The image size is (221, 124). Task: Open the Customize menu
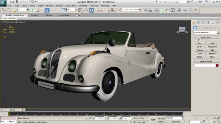[x=94, y=6]
